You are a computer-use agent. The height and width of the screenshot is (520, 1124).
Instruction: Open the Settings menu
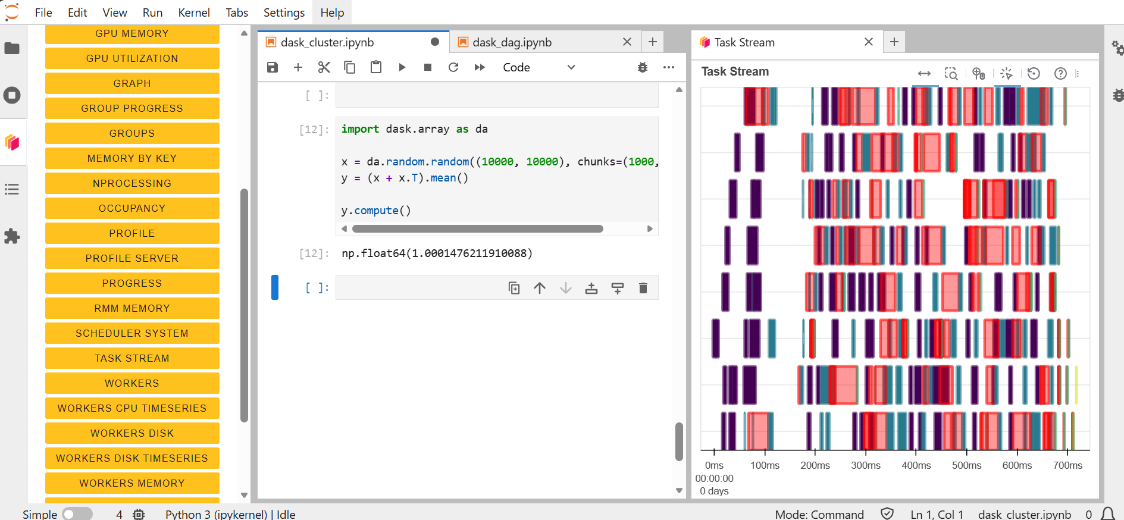point(284,12)
